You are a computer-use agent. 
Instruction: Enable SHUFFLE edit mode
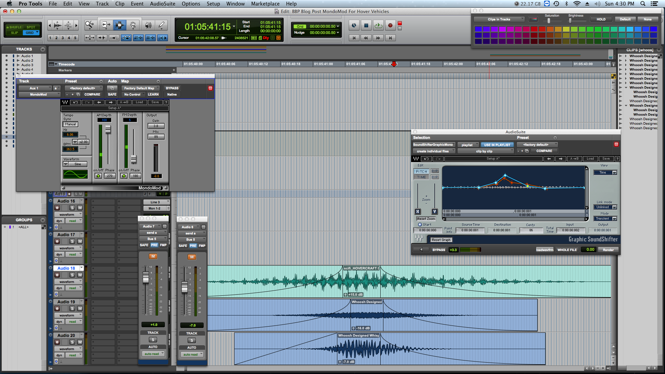coord(15,27)
